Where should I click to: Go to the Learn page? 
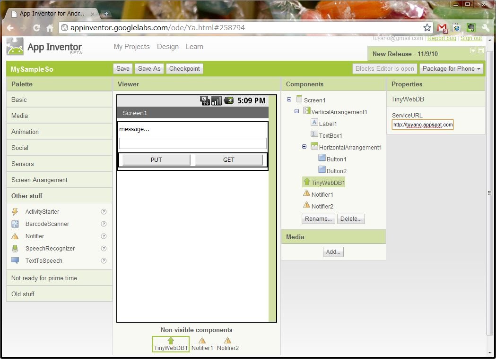pyautogui.click(x=194, y=47)
